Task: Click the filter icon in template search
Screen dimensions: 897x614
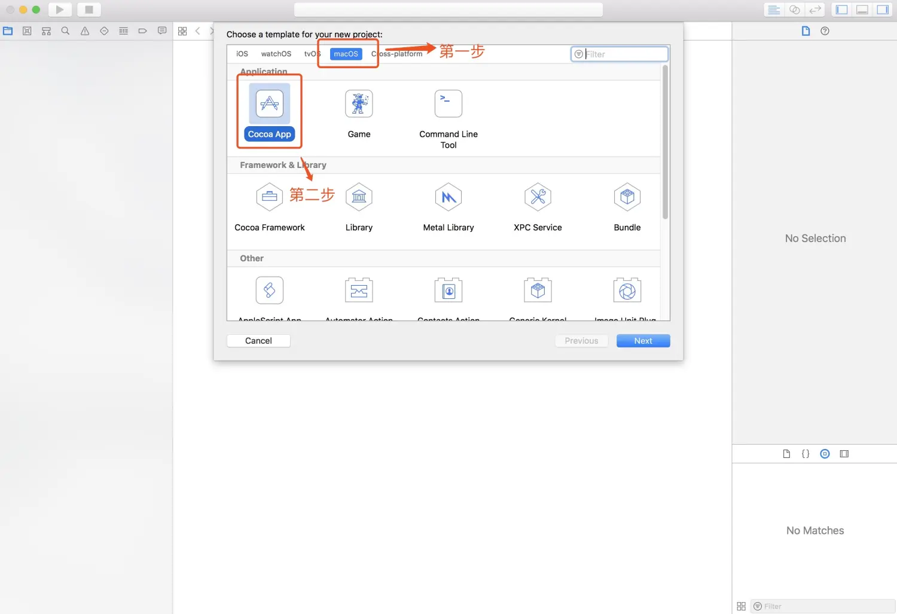Action: (x=579, y=54)
